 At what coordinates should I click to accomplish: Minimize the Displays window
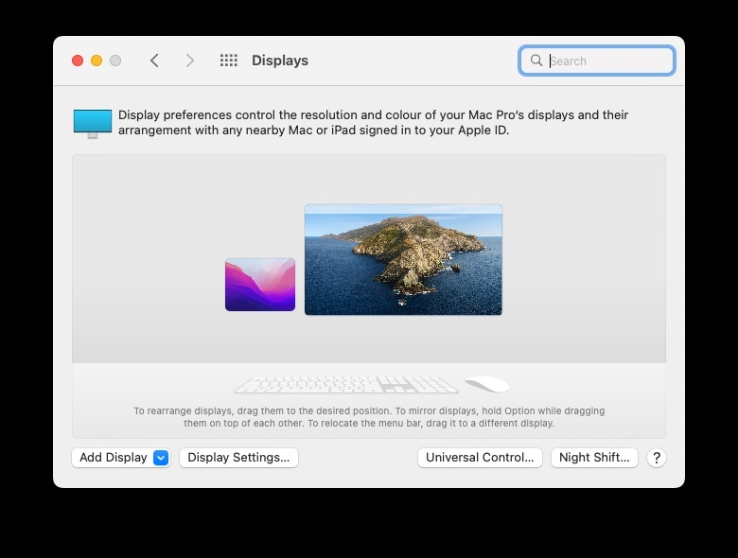tap(97, 61)
